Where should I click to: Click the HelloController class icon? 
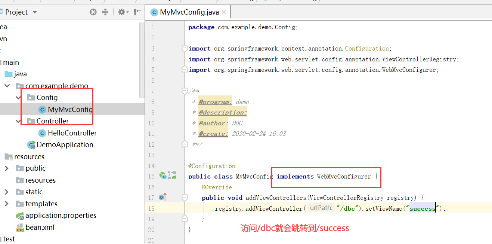(42, 133)
